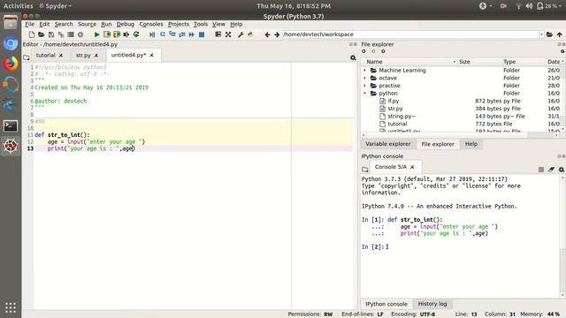Select if.py in the file explorer
566x318 pixels.
[394, 101]
